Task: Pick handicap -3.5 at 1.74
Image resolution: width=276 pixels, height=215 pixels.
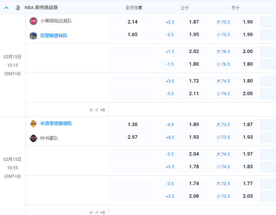Action: tap(184, 183)
